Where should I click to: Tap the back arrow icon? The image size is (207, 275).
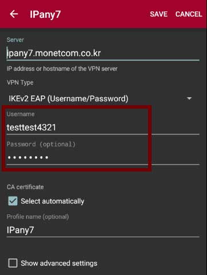[x=14, y=14]
